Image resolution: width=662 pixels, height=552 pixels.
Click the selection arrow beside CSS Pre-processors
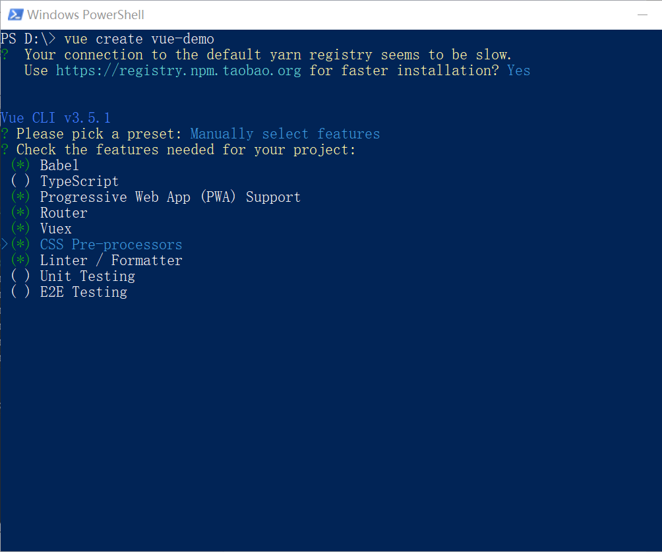(x=5, y=245)
